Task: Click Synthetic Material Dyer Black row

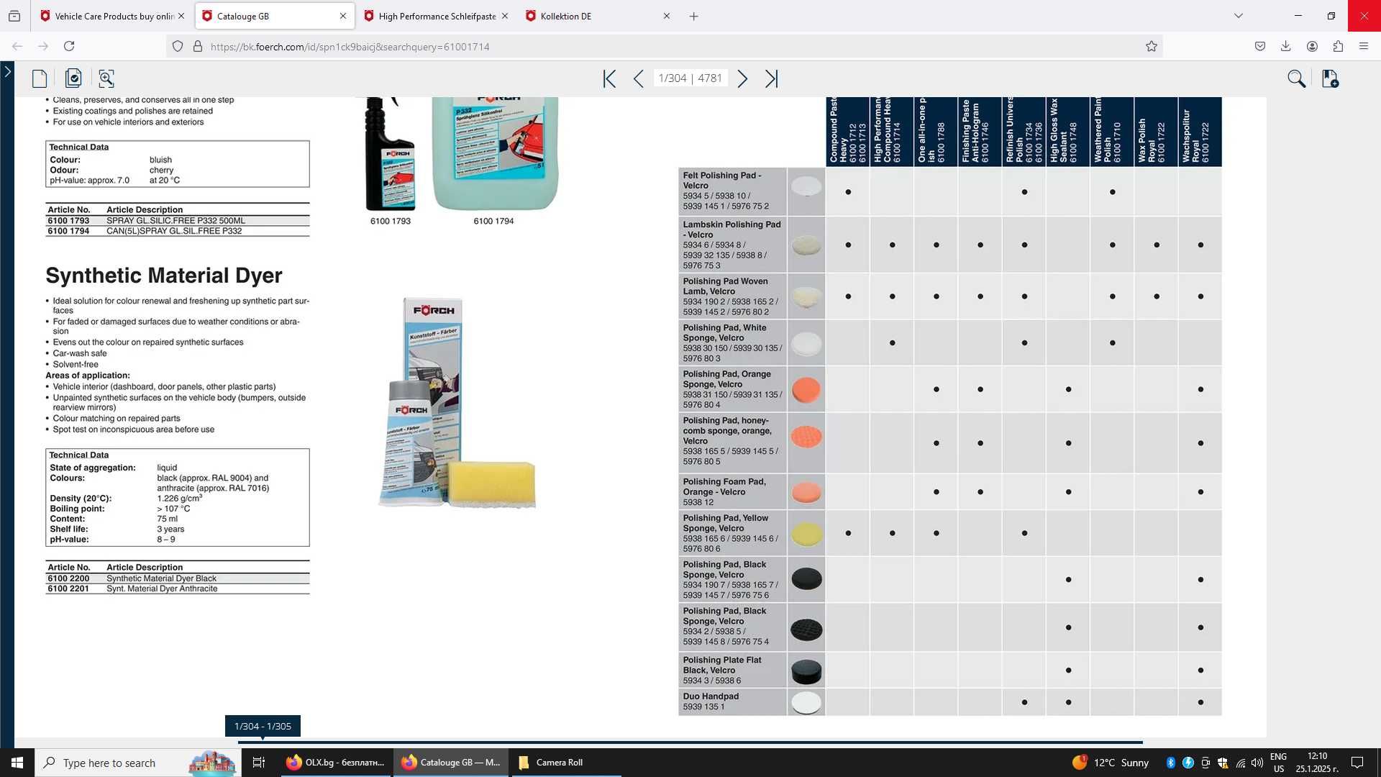Action: 178,578
